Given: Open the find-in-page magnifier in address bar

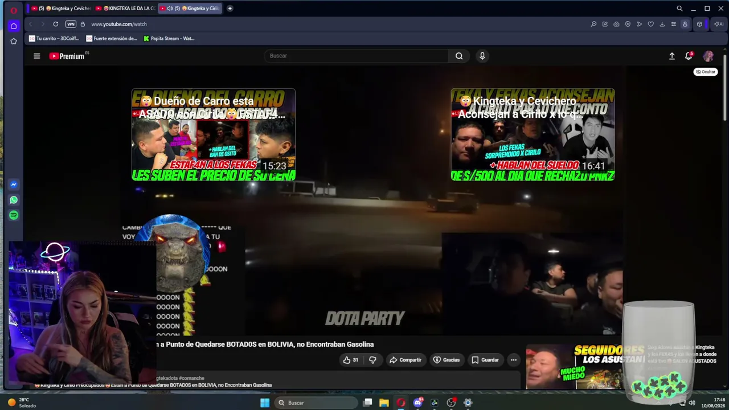Looking at the screenshot, I should click(593, 24).
